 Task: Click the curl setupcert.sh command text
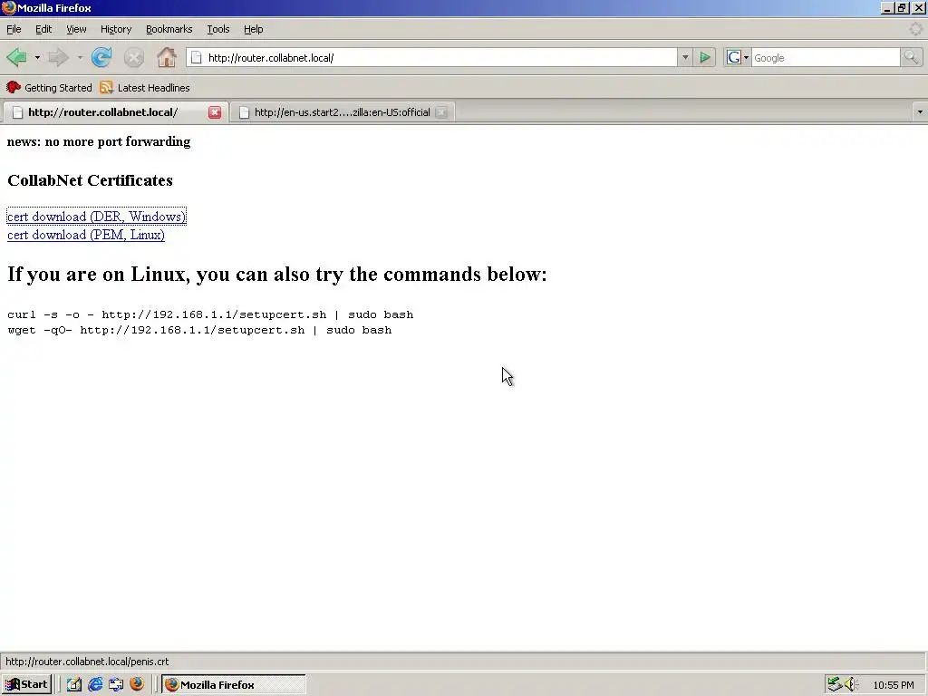tap(210, 314)
